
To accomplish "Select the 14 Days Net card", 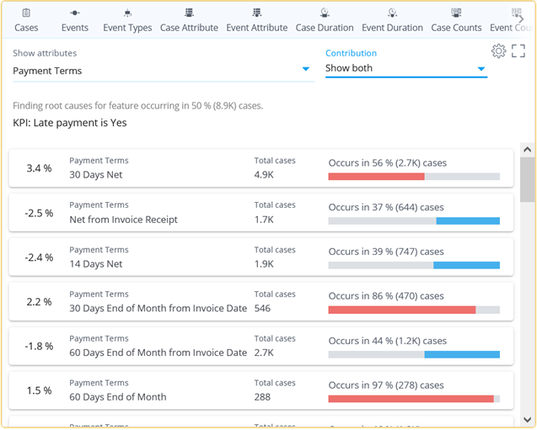I will coord(261,257).
